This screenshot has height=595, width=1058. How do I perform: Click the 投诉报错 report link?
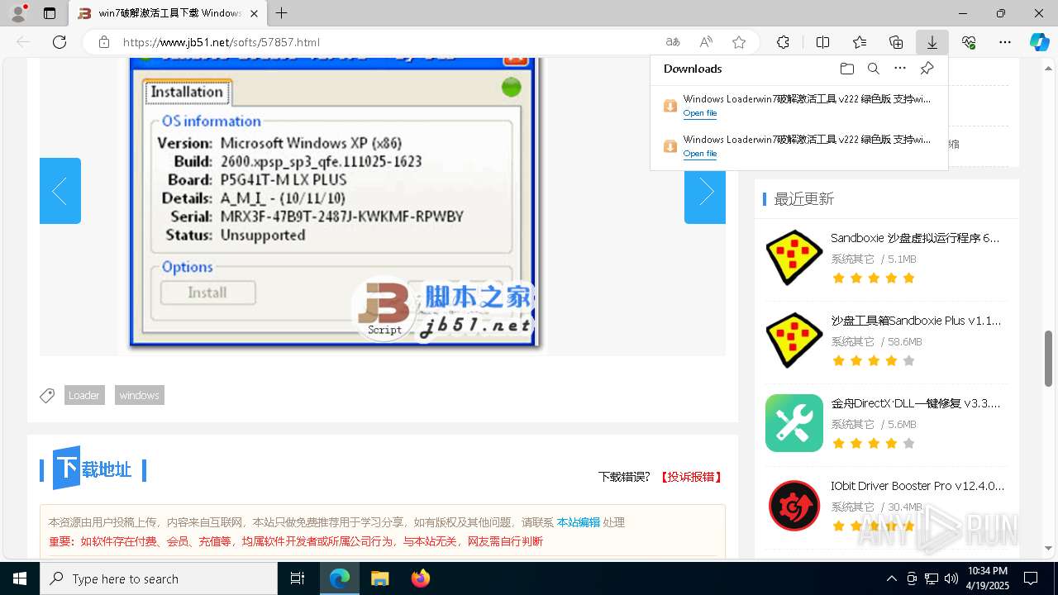[691, 477]
